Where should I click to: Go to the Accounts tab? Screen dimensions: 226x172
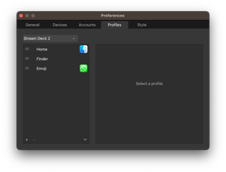(x=87, y=25)
